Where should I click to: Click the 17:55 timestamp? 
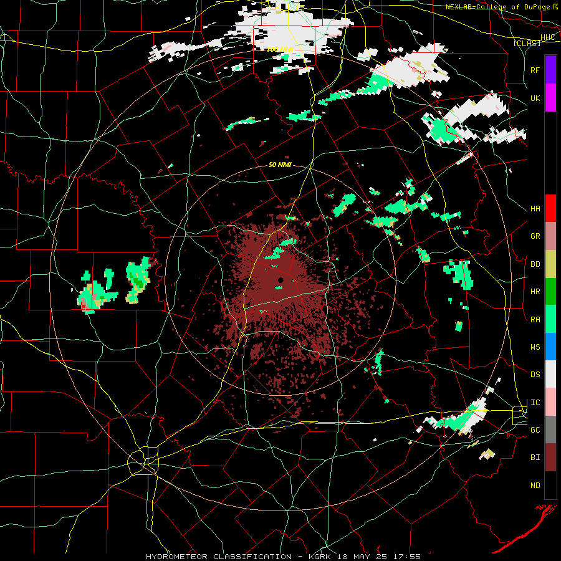(408, 557)
